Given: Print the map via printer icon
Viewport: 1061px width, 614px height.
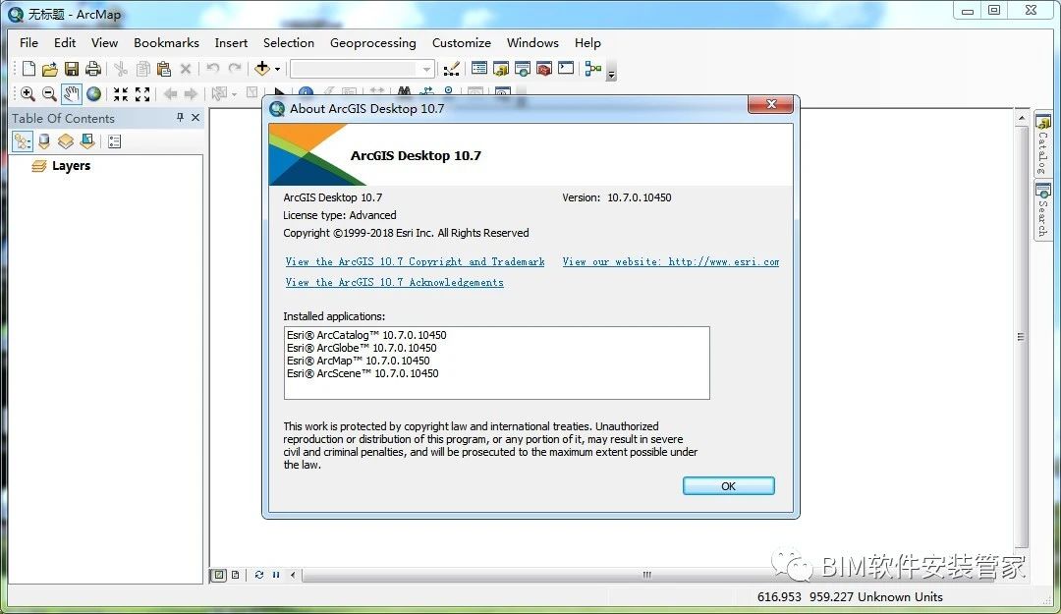Looking at the screenshot, I should (92, 69).
